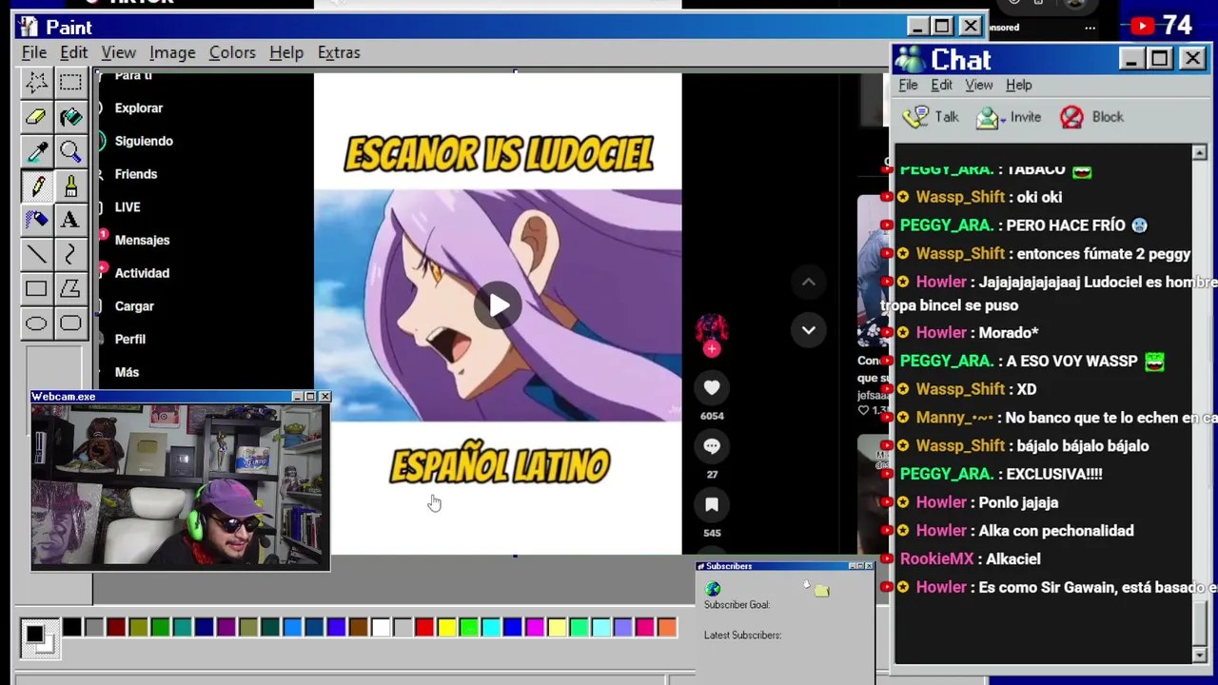
Task: Open Explorar in the TikTok sidebar
Action: click(x=139, y=108)
